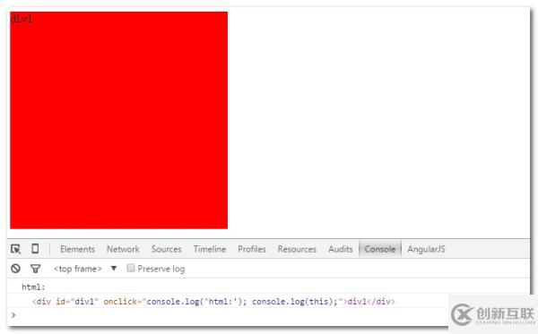
Task: Clear the console with the ban icon
Action: 15,269
